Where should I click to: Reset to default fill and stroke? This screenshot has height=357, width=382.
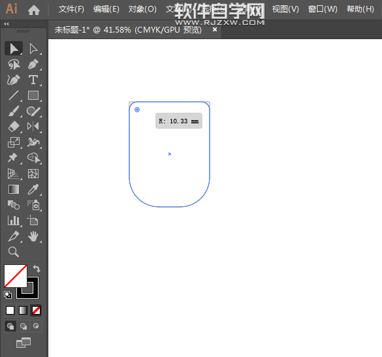tap(8, 295)
